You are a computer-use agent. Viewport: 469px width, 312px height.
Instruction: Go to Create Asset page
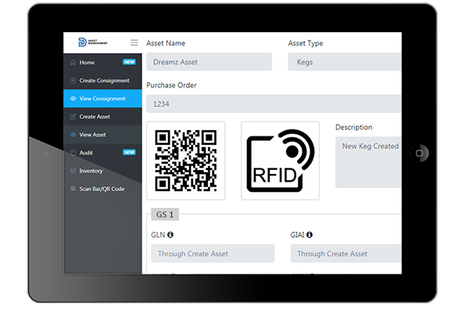coord(102,116)
